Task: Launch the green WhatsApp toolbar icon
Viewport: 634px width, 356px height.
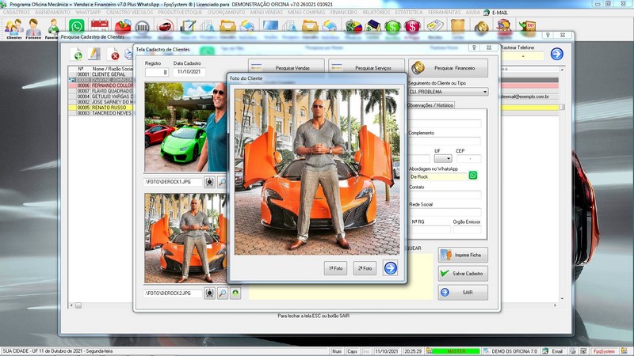Action: (x=76, y=26)
